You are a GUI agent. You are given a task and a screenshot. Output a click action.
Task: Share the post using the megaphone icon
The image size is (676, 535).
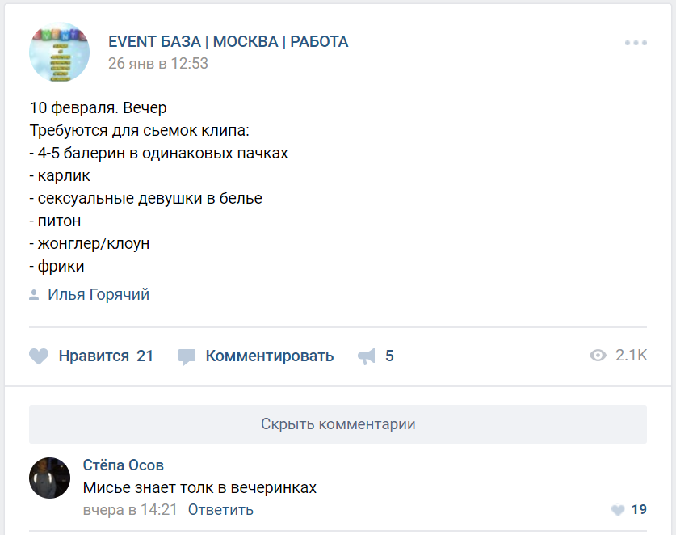tap(367, 354)
